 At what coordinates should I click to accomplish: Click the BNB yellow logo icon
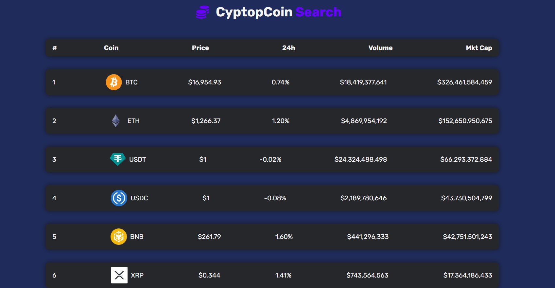(x=119, y=237)
